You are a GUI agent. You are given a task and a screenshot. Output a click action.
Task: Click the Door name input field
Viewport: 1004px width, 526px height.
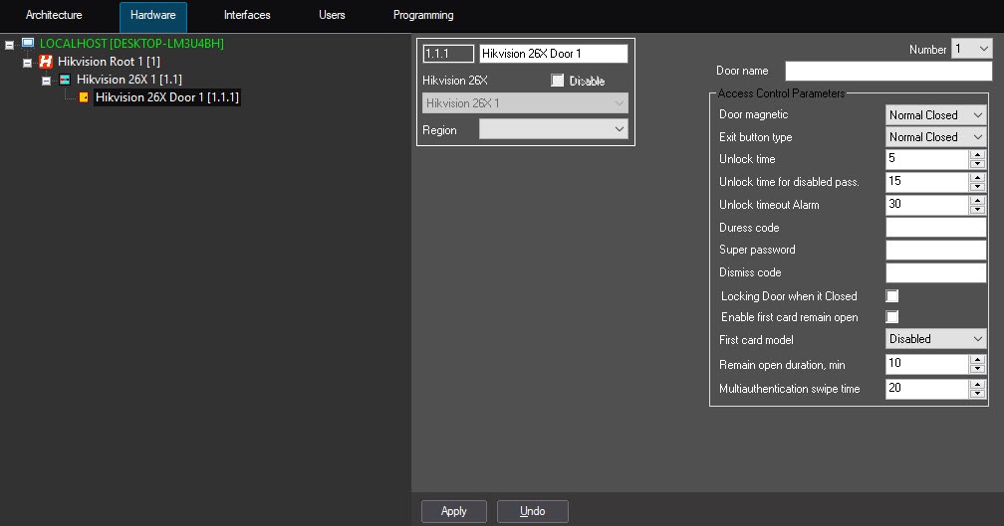coord(888,71)
